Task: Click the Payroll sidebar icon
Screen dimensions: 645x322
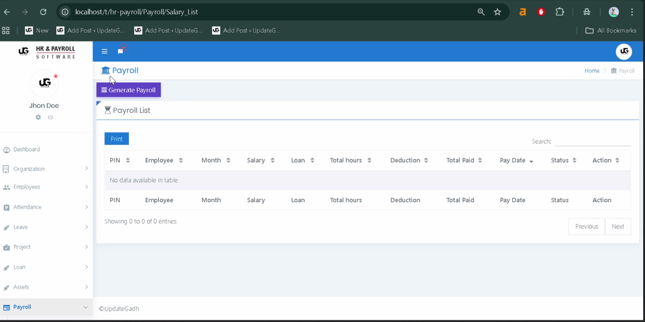Action: [x=6, y=308]
